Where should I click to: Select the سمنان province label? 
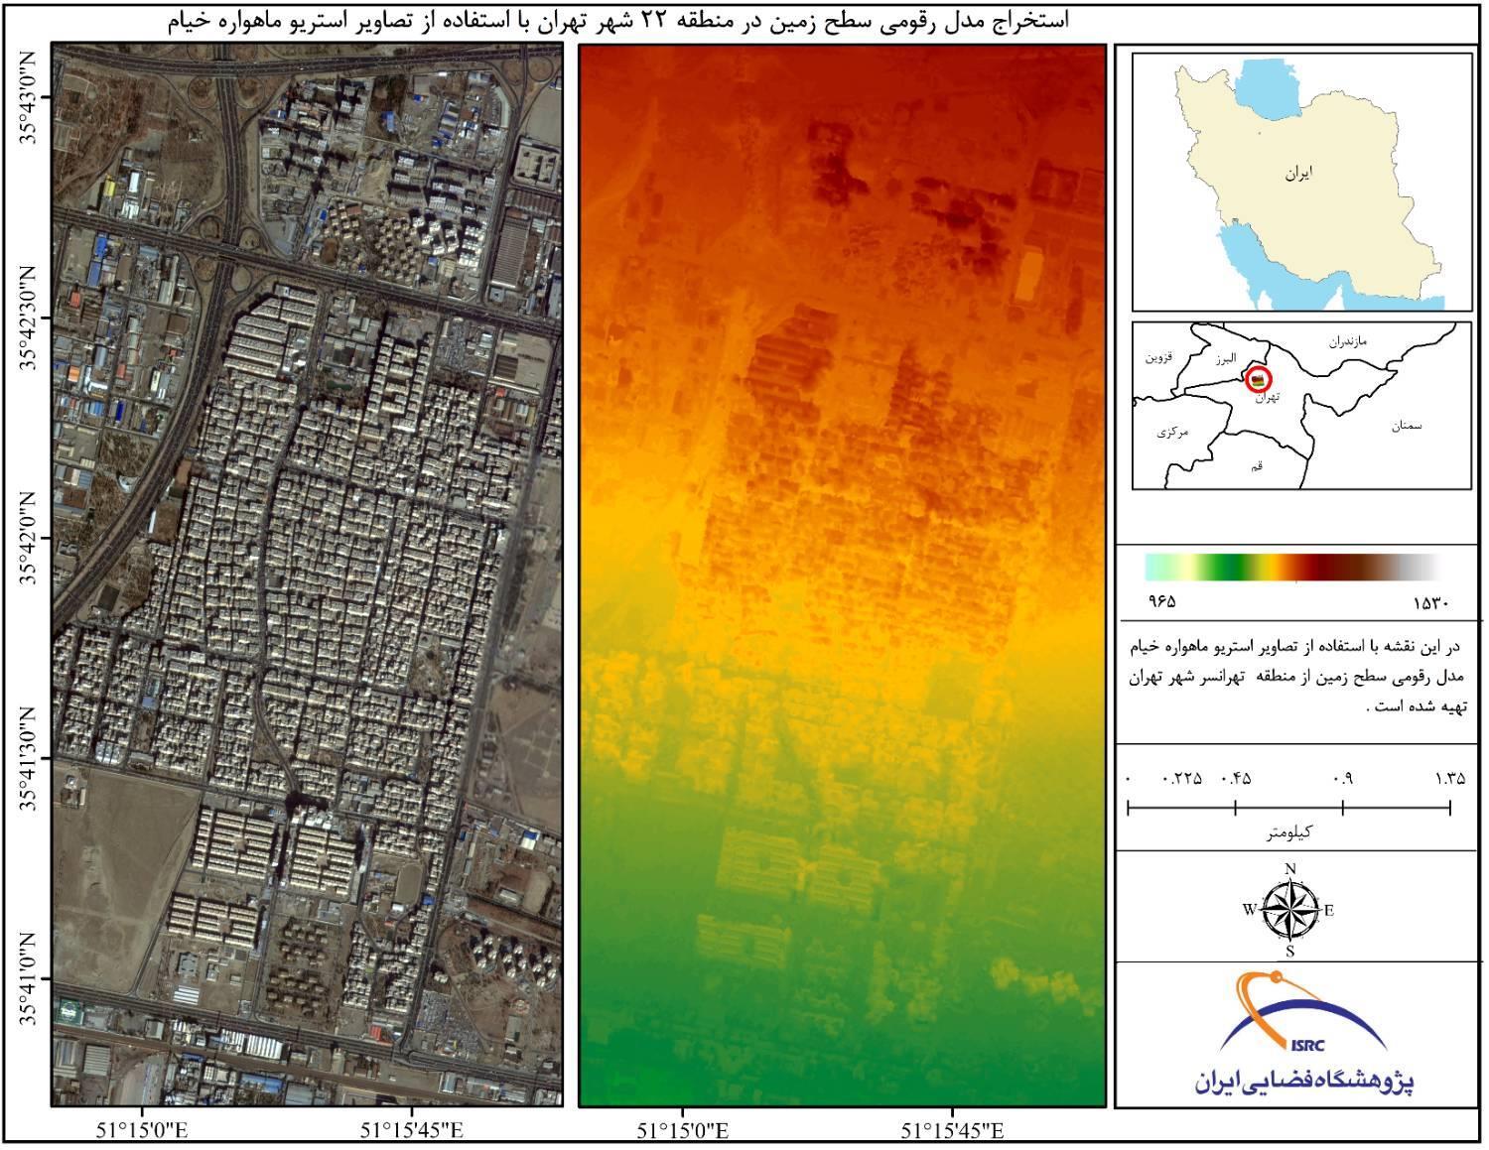[1406, 426]
